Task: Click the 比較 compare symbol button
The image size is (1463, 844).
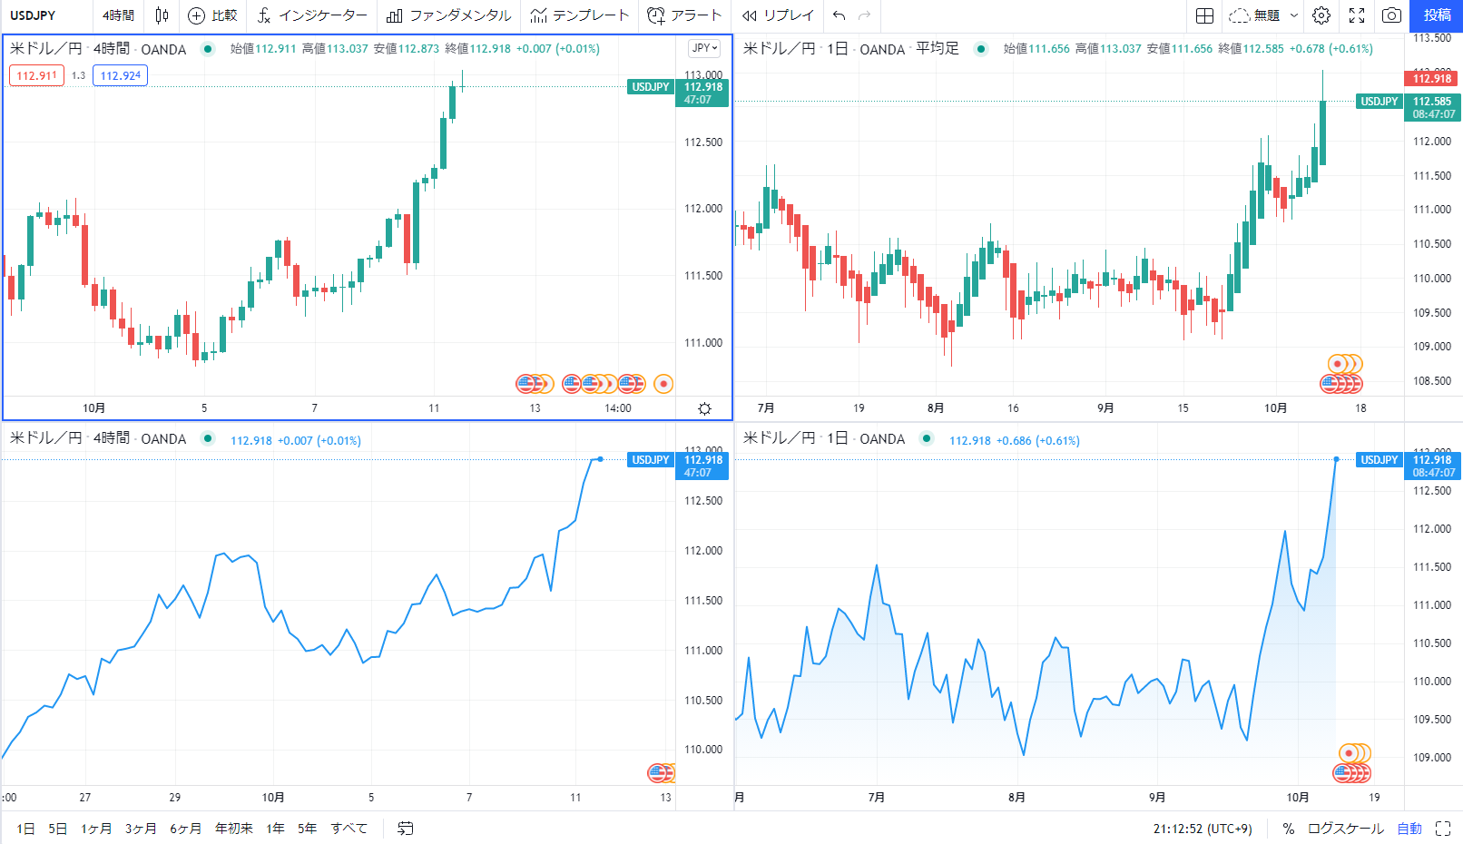Action: pos(212,15)
